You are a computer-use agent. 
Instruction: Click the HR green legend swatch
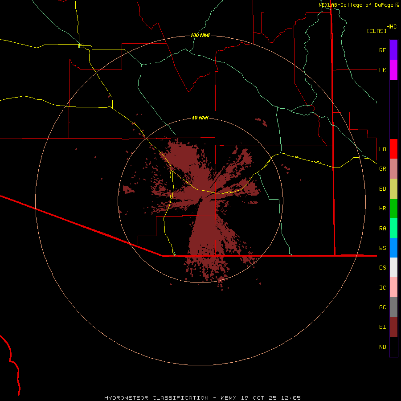pyautogui.click(x=393, y=209)
